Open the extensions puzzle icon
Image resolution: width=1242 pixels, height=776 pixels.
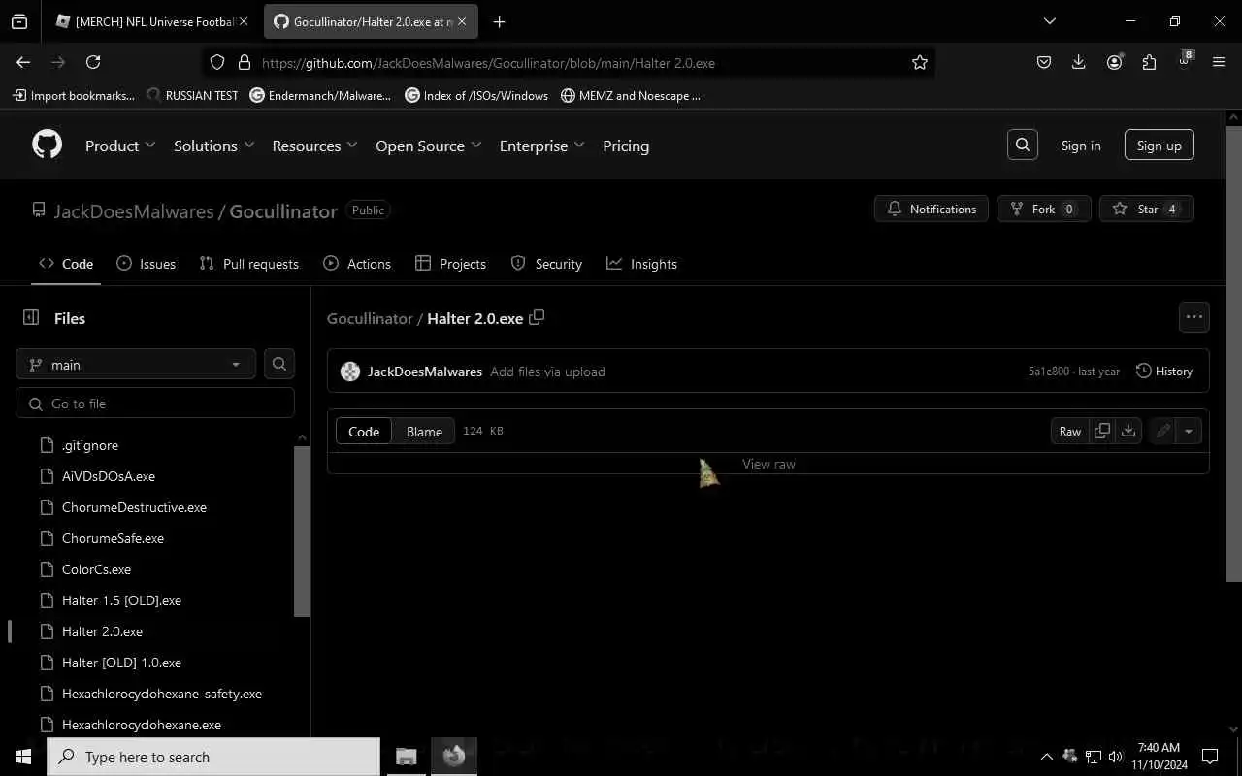pos(1149,62)
